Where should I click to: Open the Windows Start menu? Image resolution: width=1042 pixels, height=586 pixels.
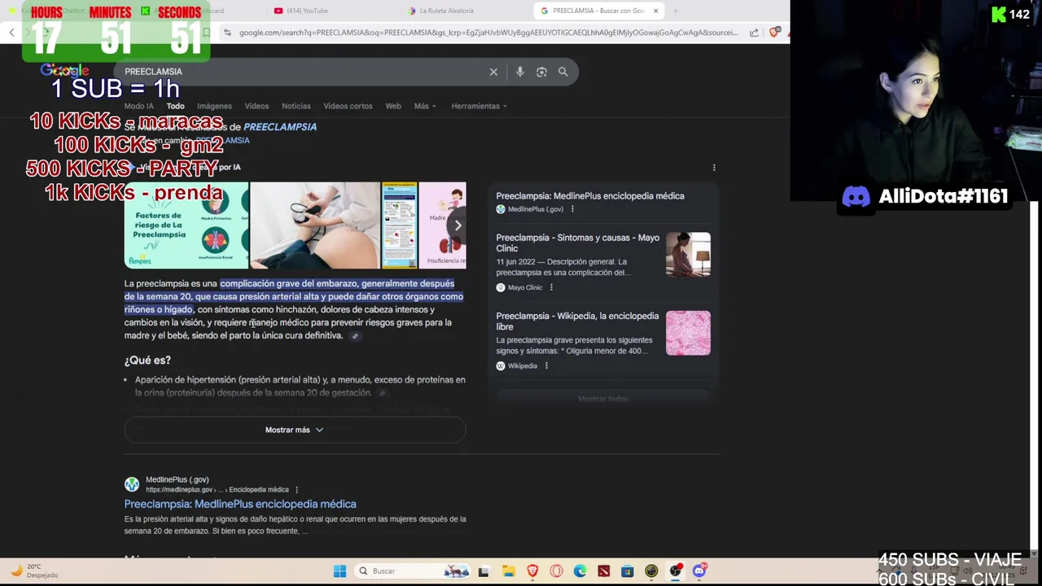[x=339, y=571]
